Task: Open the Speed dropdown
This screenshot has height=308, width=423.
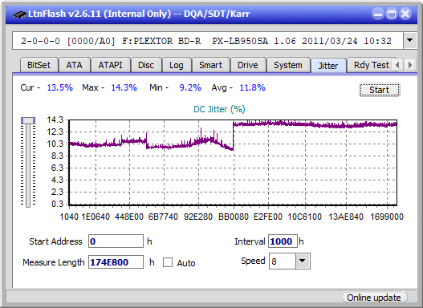Action: click(x=303, y=261)
